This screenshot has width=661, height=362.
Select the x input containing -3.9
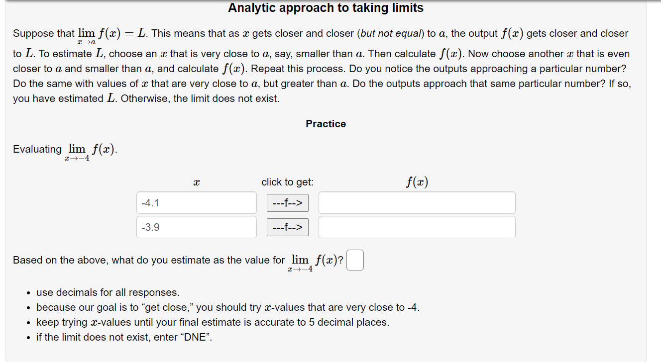[196, 227]
